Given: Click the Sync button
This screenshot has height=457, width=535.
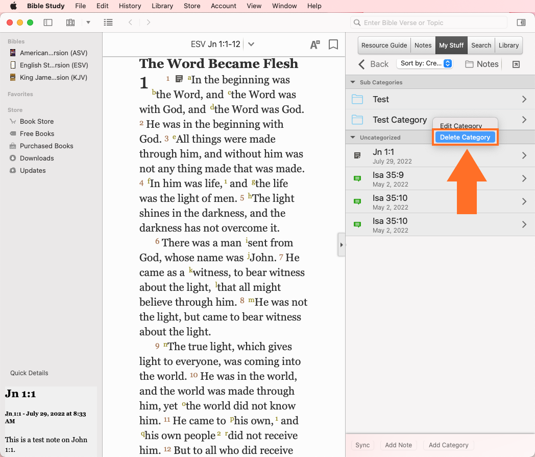Looking at the screenshot, I should [362, 445].
